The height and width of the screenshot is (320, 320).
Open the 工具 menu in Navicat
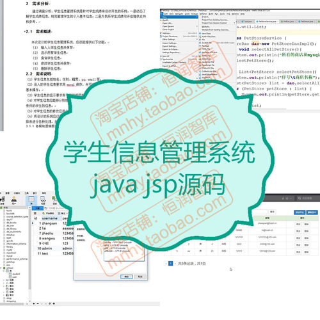tap(26, 193)
